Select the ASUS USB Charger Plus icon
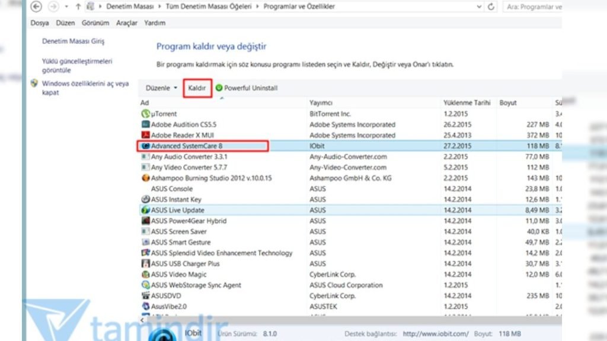The image size is (607, 341). click(x=145, y=263)
